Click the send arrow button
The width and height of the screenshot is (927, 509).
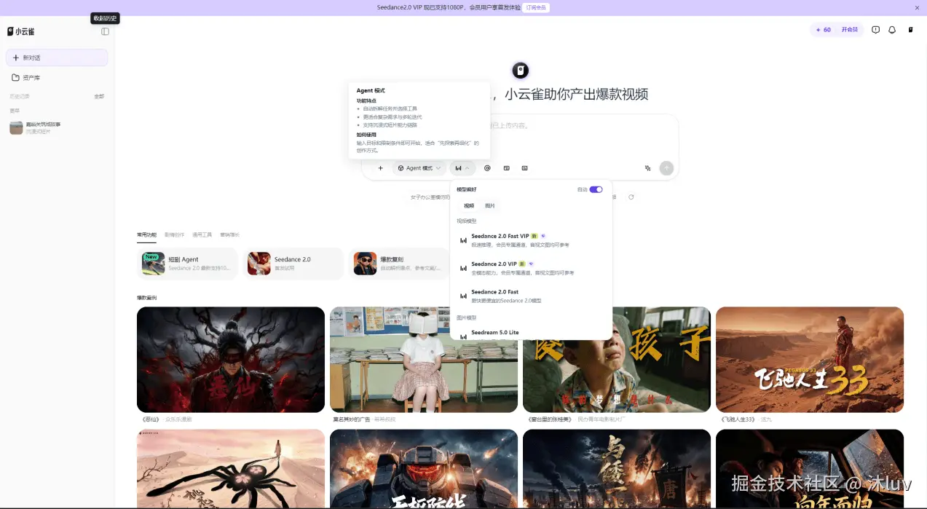pyautogui.click(x=666, y=167)
